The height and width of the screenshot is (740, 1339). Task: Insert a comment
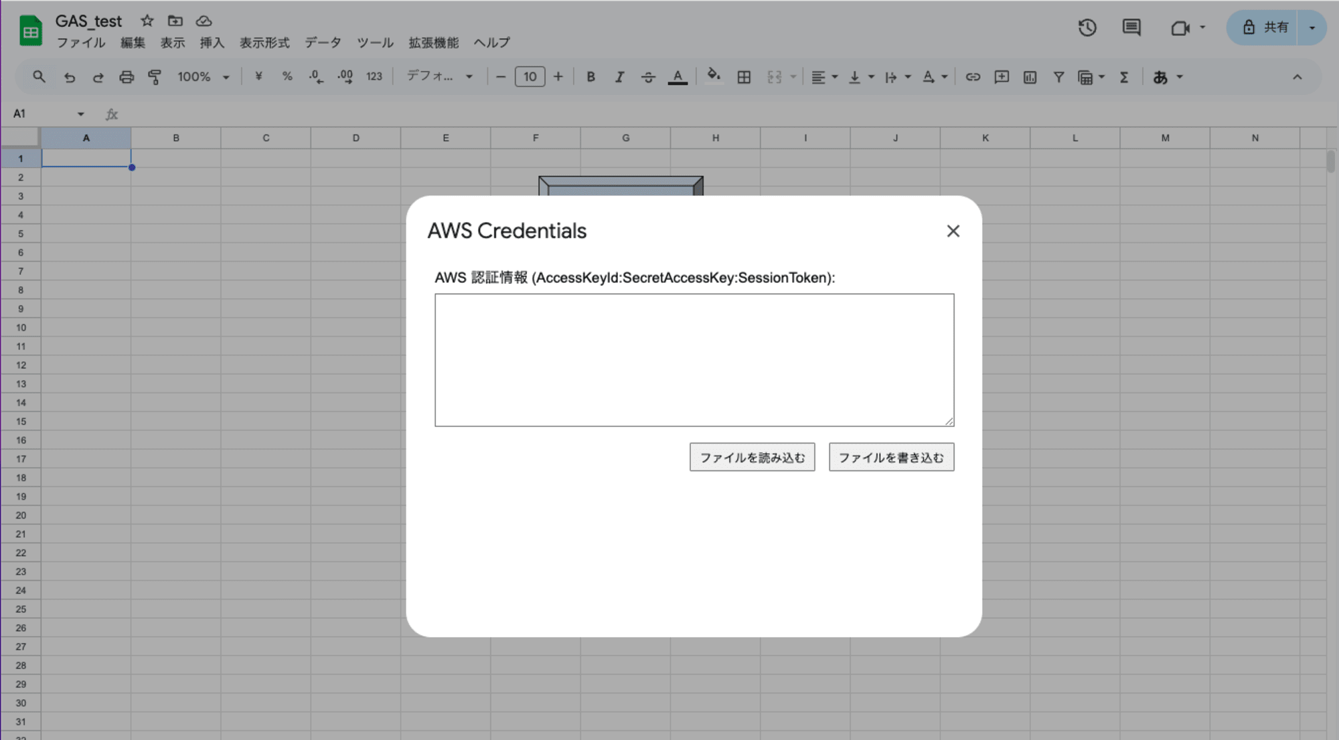[x=1002, y=77]
